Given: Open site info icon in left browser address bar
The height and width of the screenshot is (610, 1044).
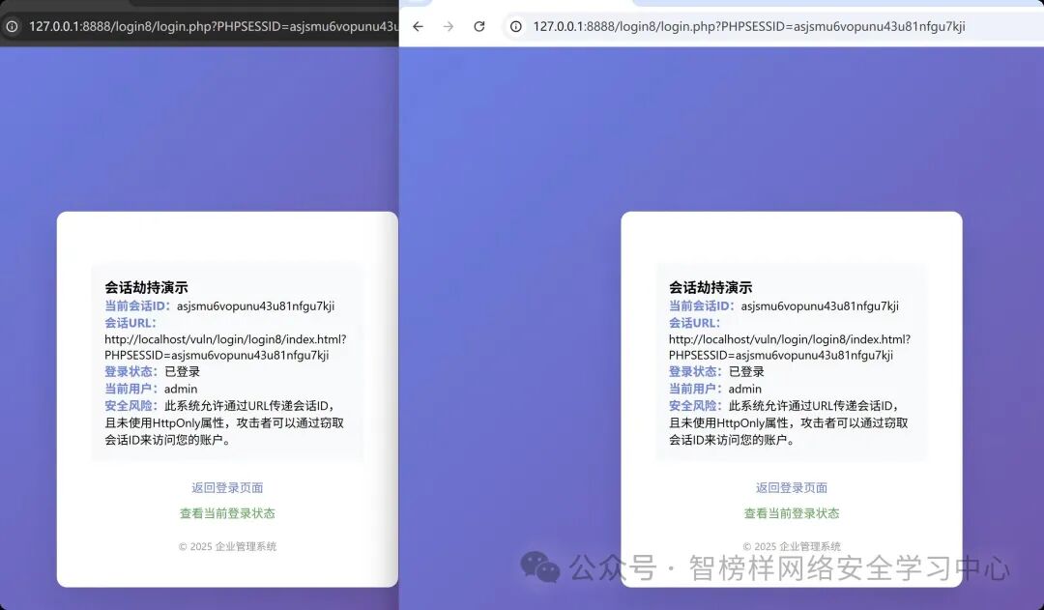Looking at the screenshot, I should tap(12, 27).
